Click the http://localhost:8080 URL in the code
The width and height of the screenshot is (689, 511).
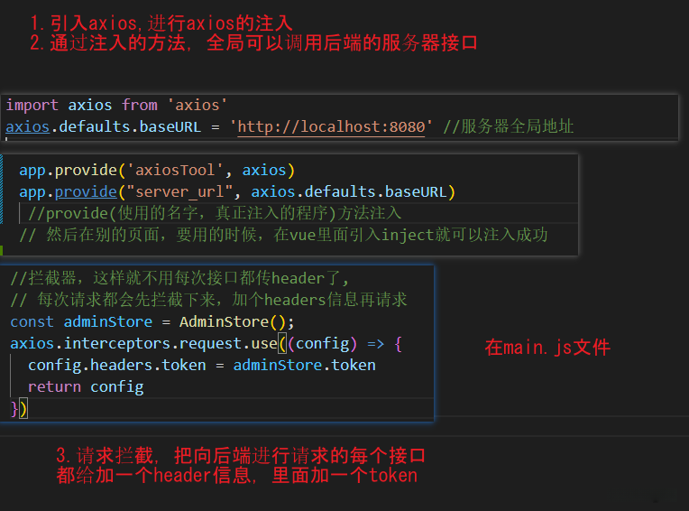pyautogui.click(x=331, y=126)
